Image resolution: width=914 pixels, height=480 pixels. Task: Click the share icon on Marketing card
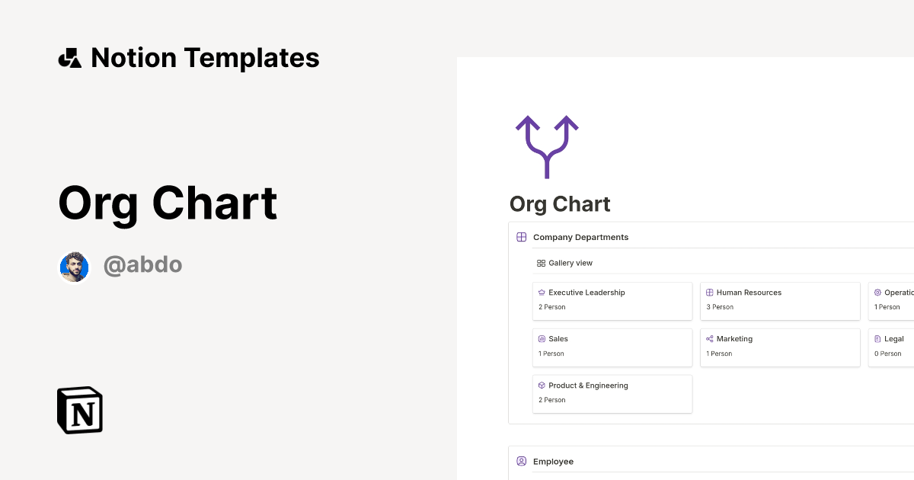point(708,338)
